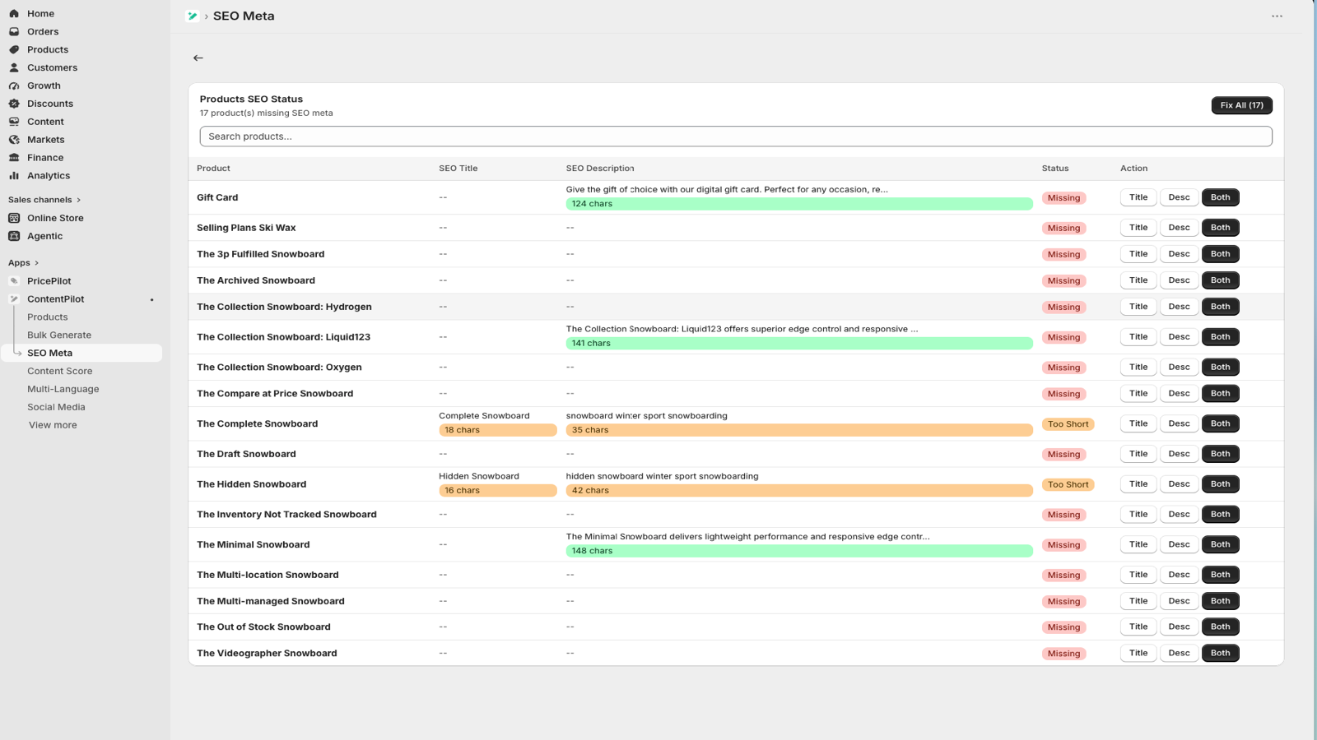Fix Both for The 3p Fulfilled Snowboard

pos(1221,254)
